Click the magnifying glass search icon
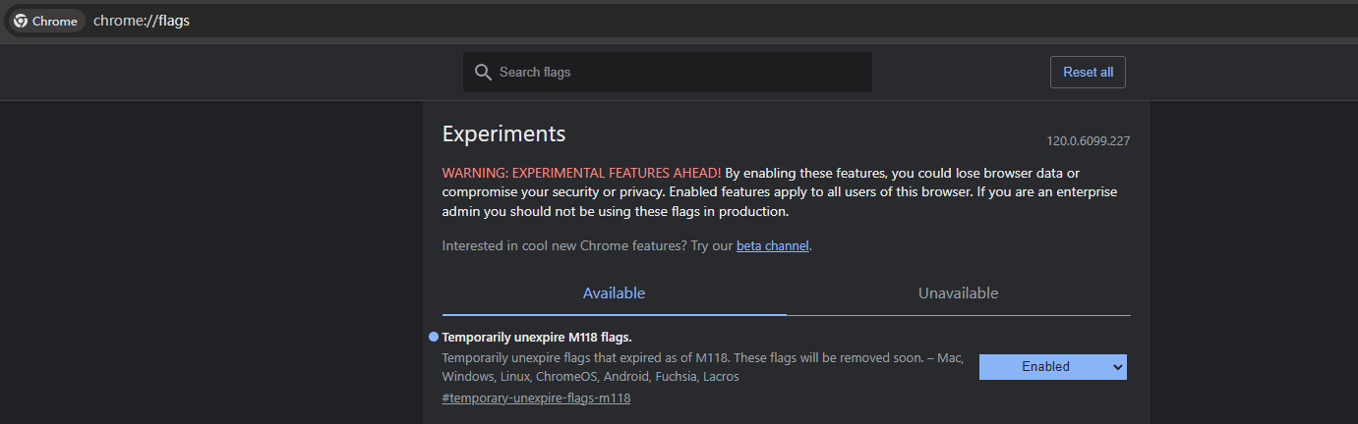This screenshot has width=1358, height=424. pos(482,72)
